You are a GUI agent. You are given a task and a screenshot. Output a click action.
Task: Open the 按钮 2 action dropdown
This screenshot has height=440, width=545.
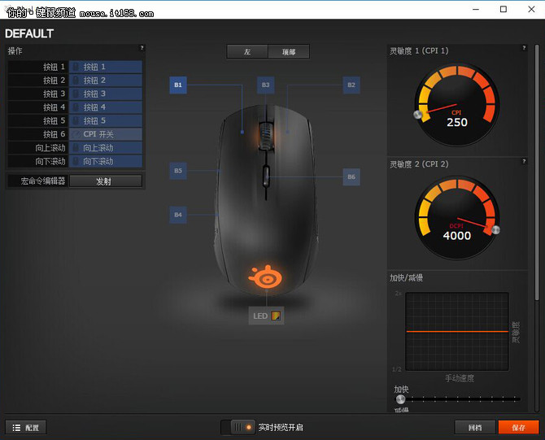[x=106, y=81]
